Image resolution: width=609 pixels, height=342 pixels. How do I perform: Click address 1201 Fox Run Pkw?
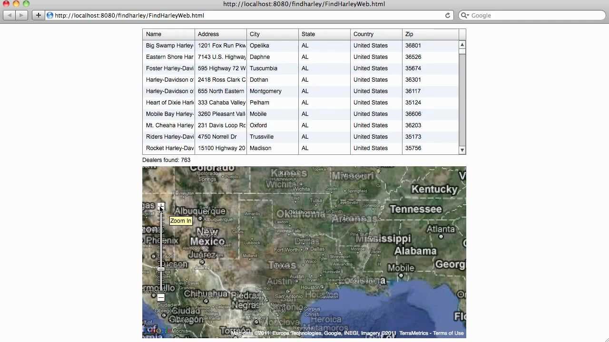coord(221,46)
